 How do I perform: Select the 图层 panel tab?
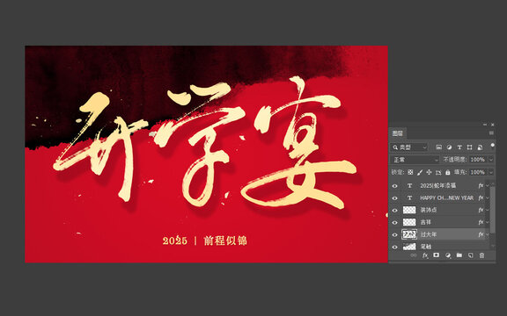[398, 133]
